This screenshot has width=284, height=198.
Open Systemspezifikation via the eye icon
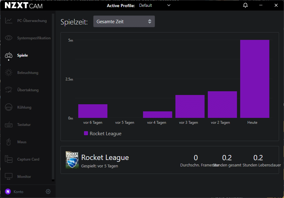pos(9,38)
